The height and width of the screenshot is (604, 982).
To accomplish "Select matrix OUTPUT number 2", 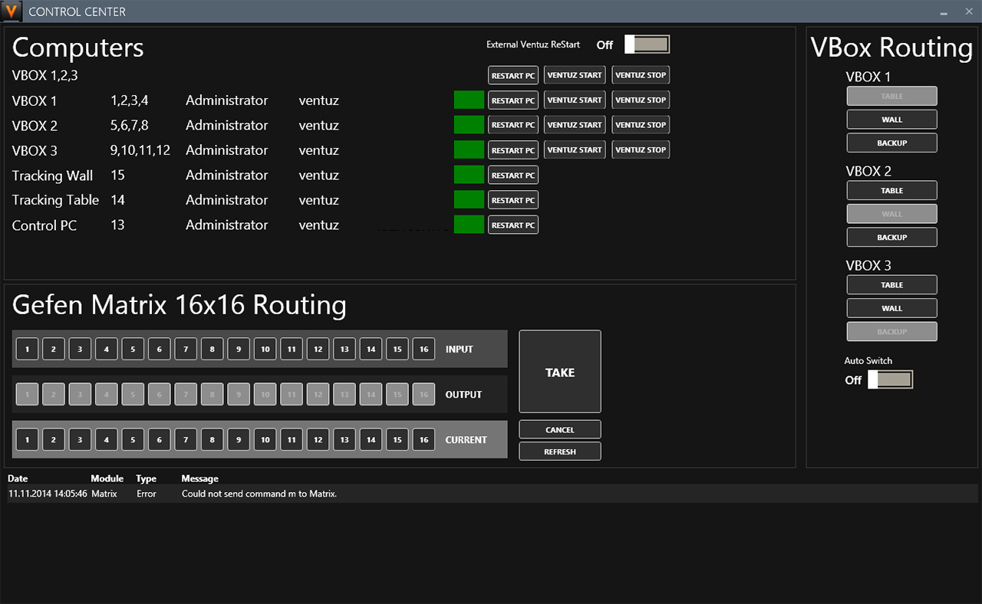I will (x=53, y=394).
